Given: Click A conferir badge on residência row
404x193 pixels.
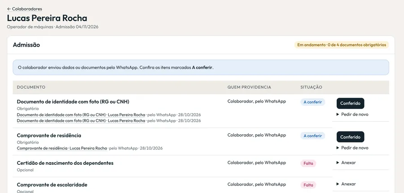Looking at the screenshot, I should (x=312, y=136).
